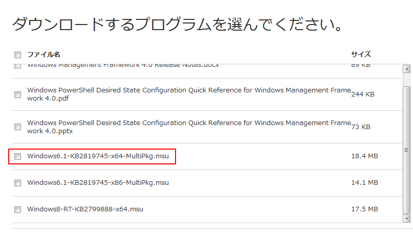Tick checkbox for Quick Reference Management Framework 4.0.pptx
The image size is (413, 242).
point(18,127)
